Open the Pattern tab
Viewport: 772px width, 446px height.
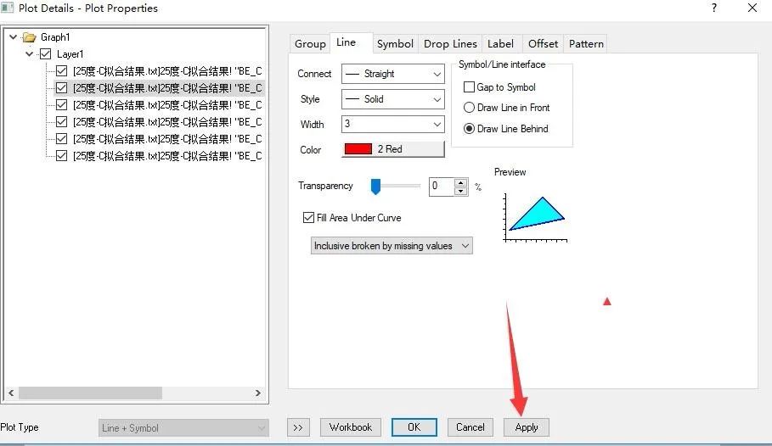586,44
